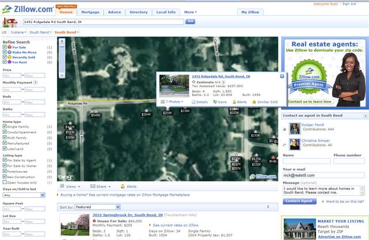Click the $545K map price marker
The width and height of the screenshot is (369, 240).
96,115
